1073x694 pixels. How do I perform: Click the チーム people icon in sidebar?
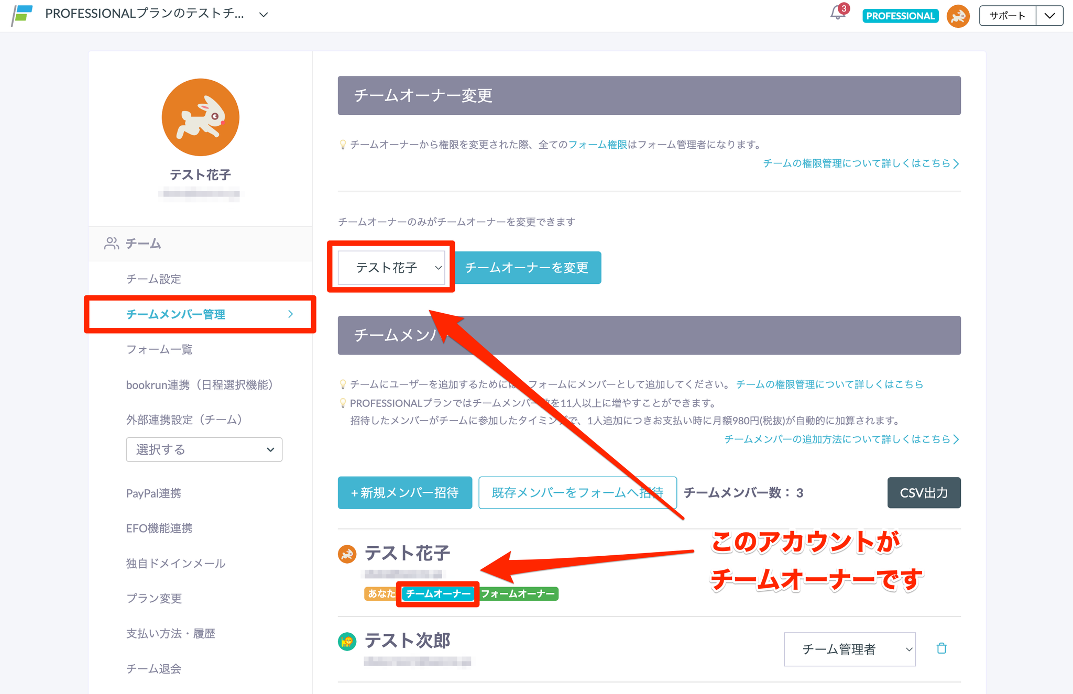(x=111, y=244)
